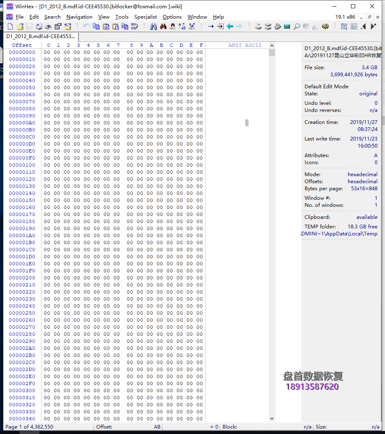Click the Find Hex Values icon

[173, 27]
